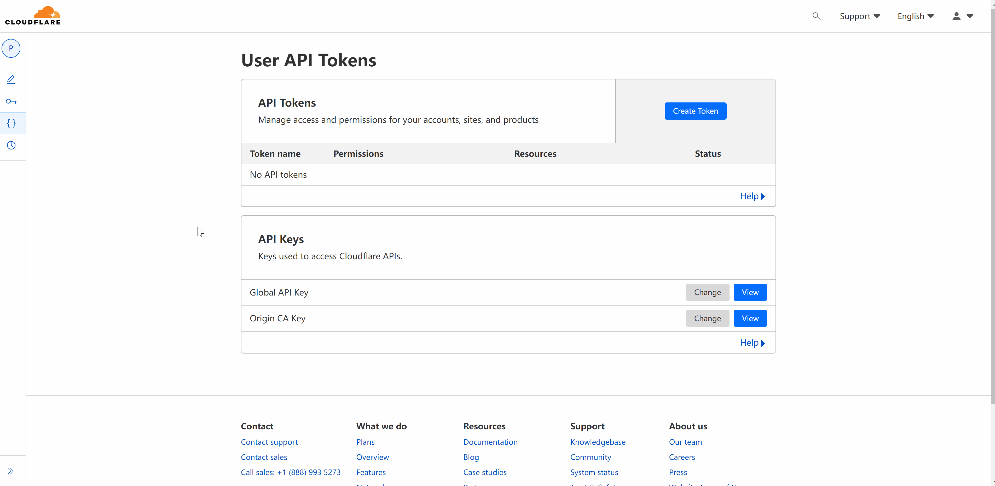The width and height of the screenshot is (995, 486).
Task: Expand Help under API Tokens table
Action: (x=752, y=196)
